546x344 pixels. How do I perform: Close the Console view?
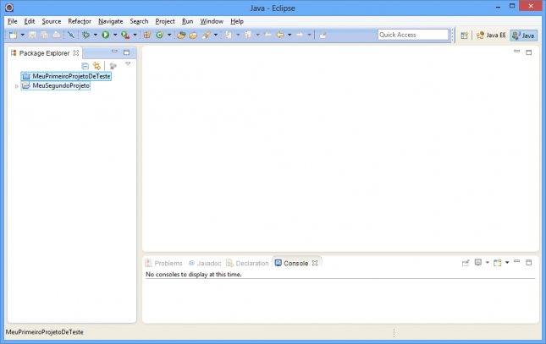click(315, 264)
